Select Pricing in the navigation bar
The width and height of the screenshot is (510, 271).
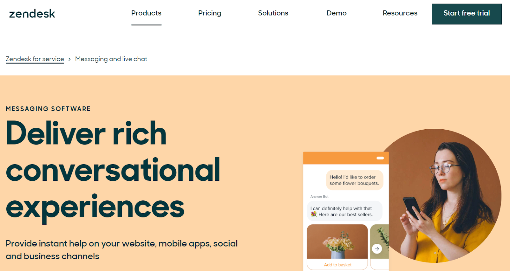(x=209, y=13)
